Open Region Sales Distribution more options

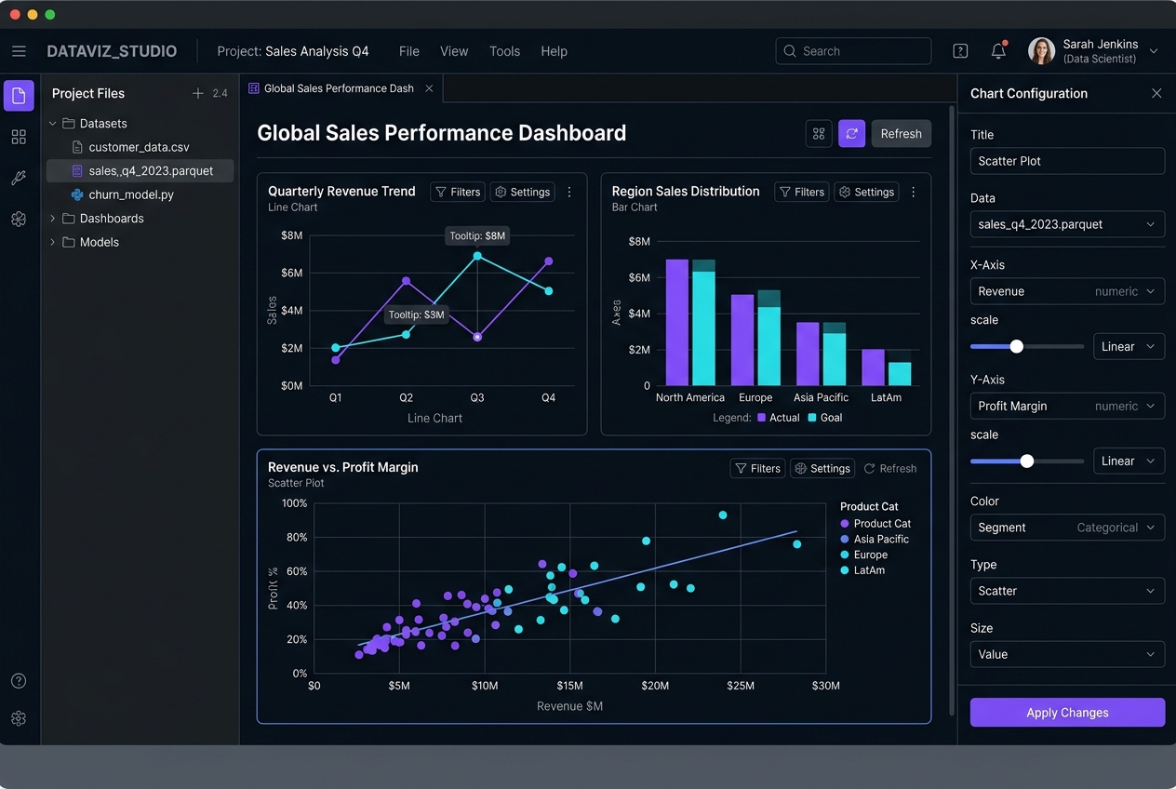tap(914, 192)
